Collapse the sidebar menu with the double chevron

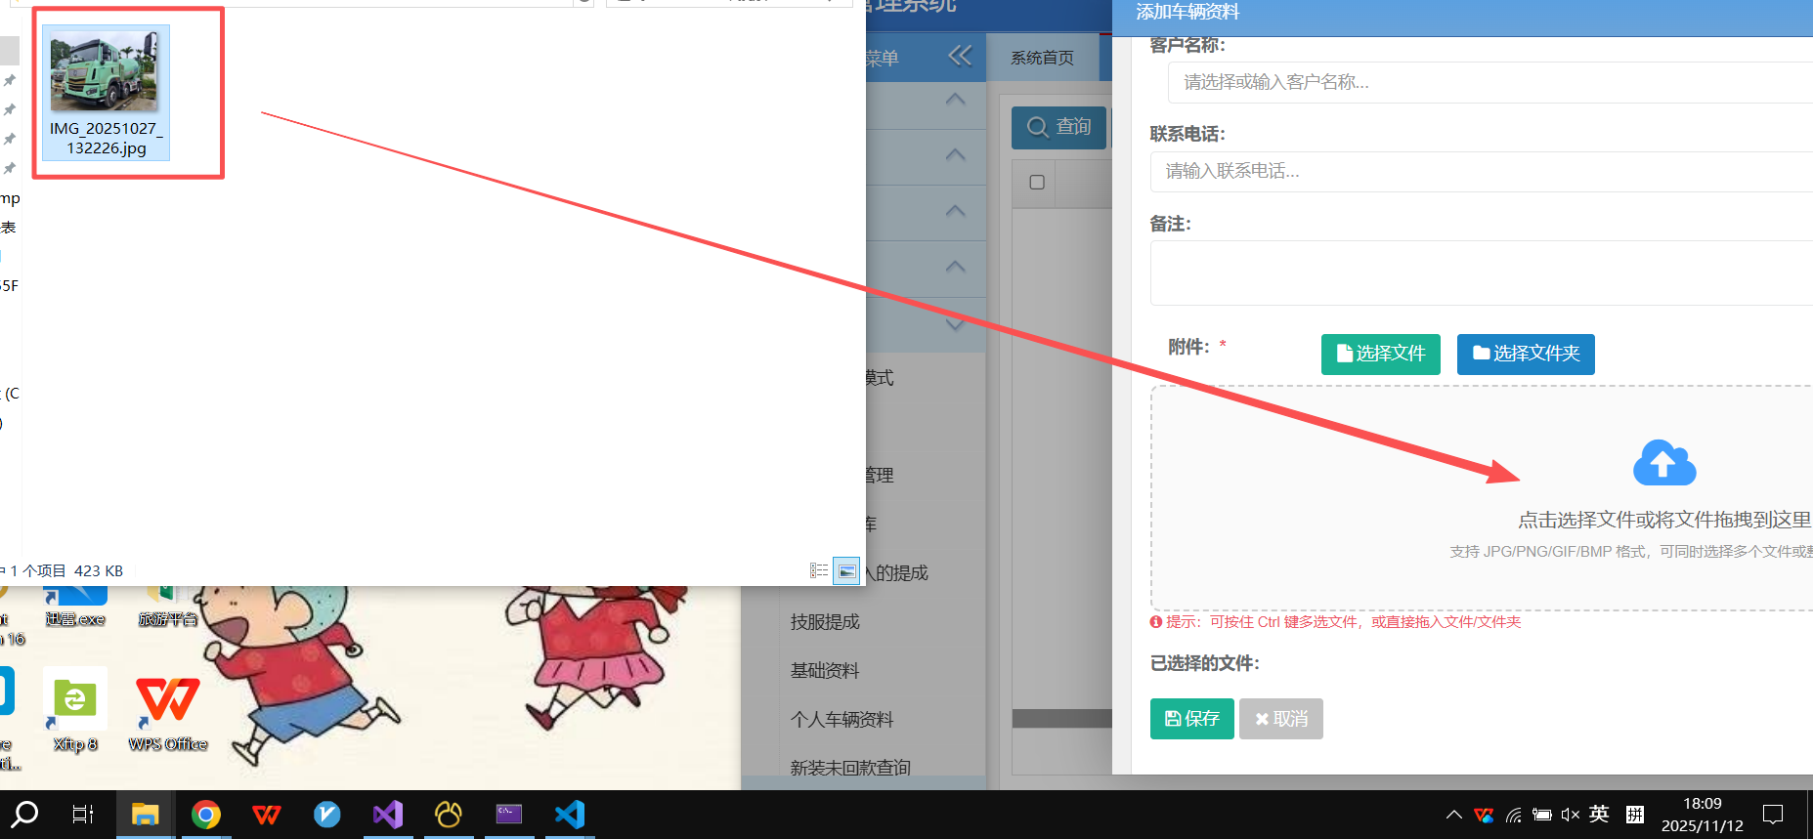point(960,56)
